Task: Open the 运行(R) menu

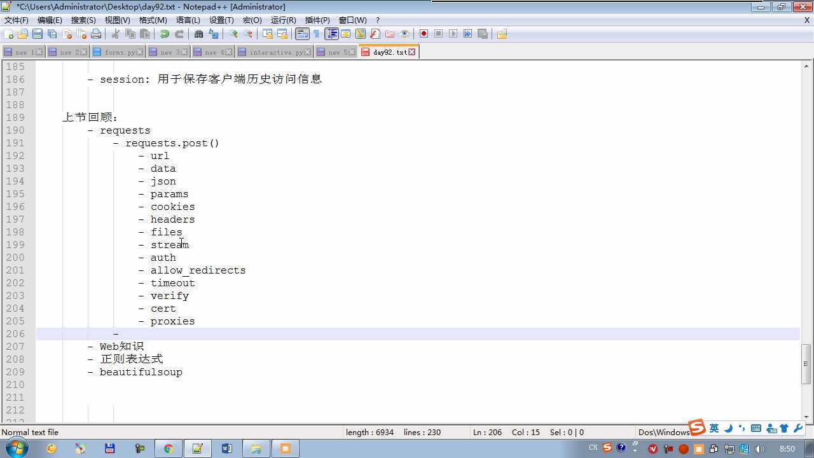Action: pos(283,20)
